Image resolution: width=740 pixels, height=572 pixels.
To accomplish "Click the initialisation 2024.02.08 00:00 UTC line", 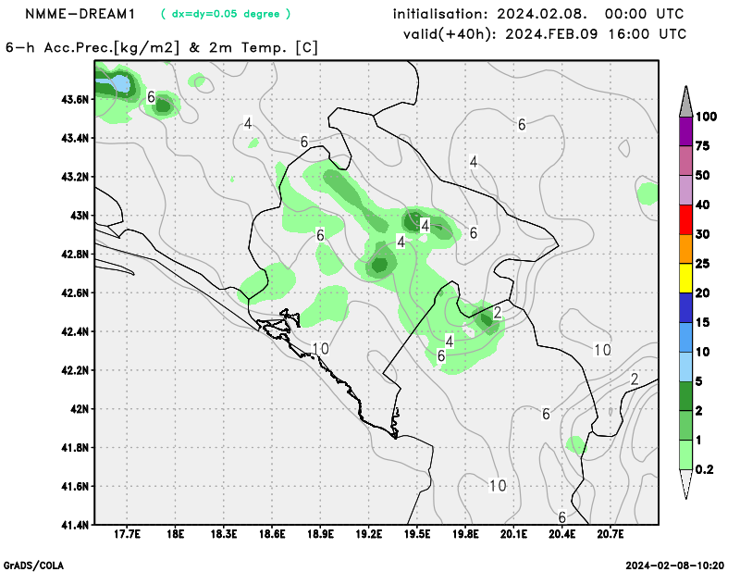I will coord(538,14).
